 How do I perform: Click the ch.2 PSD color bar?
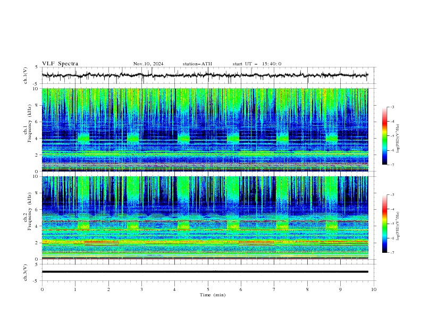pos(384,224)
